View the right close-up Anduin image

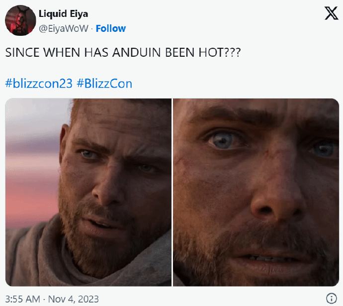click(256, 192)
